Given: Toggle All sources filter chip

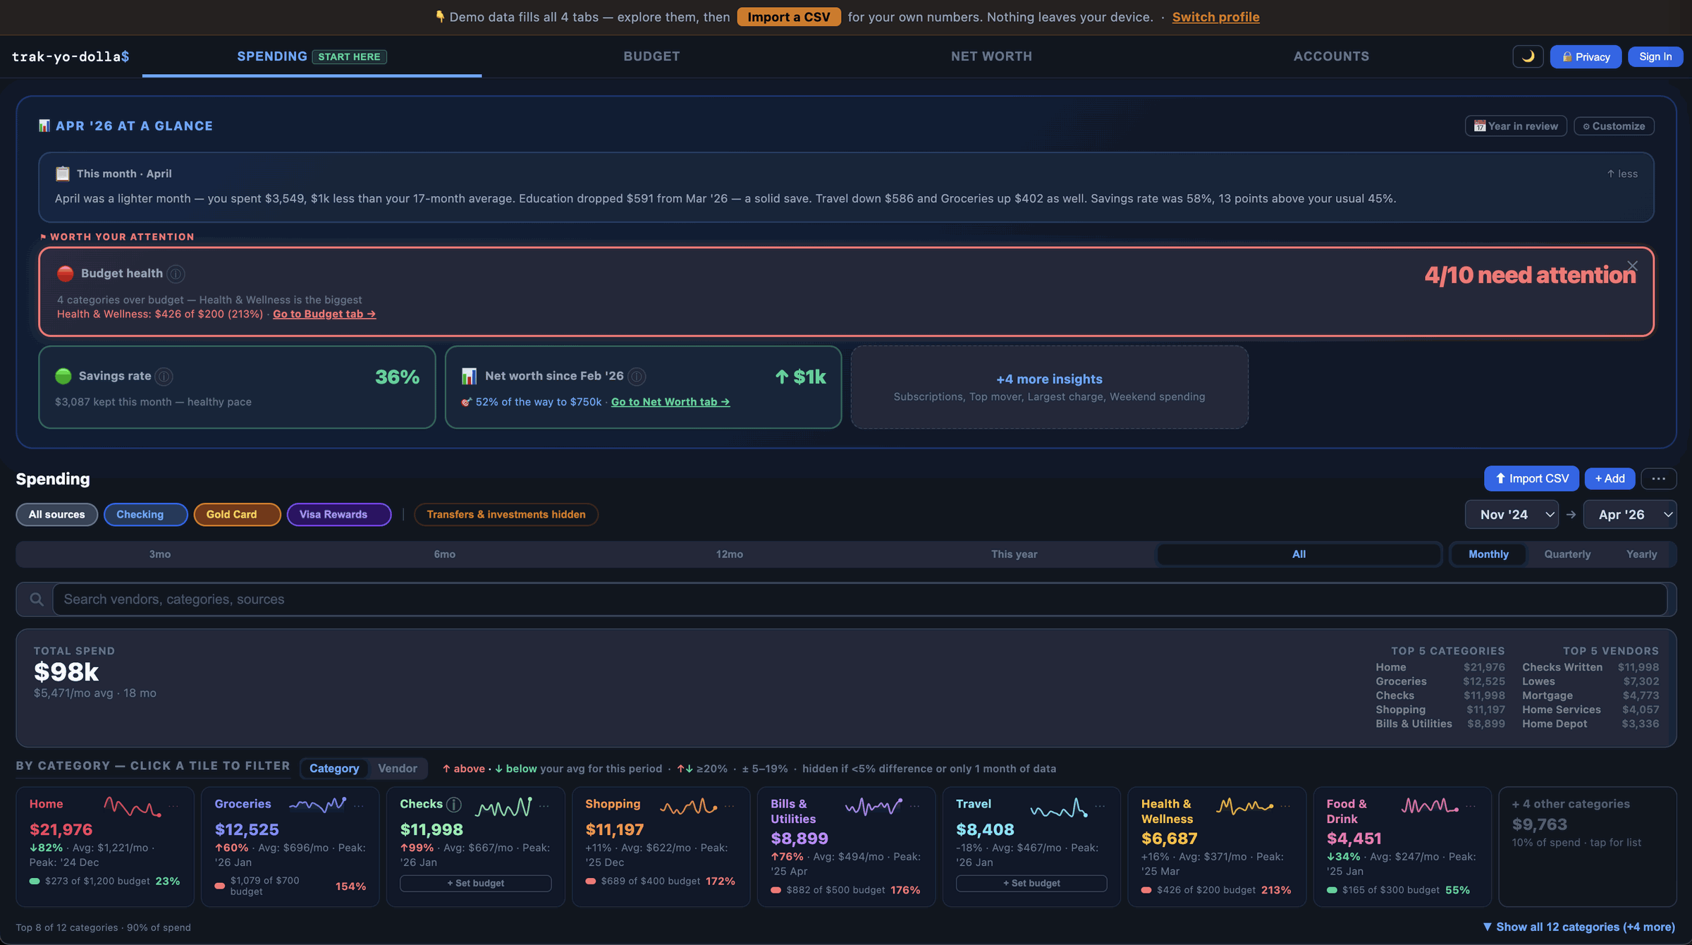Looking at the screenshot, I should tap(57, 515).
